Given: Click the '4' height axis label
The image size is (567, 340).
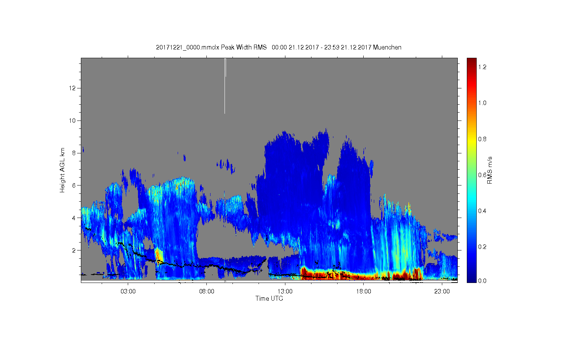Looking at the screenshot, I should pyautogui.click(x=74, y=218).
